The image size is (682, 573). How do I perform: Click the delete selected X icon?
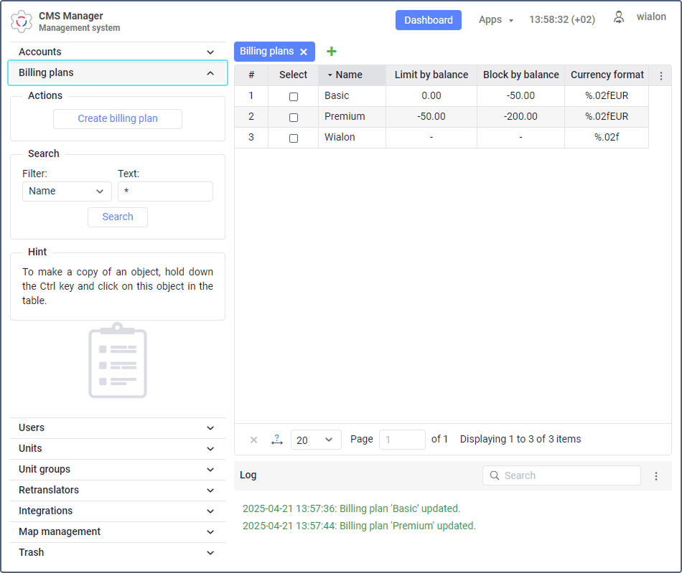[x=254, y=440]
